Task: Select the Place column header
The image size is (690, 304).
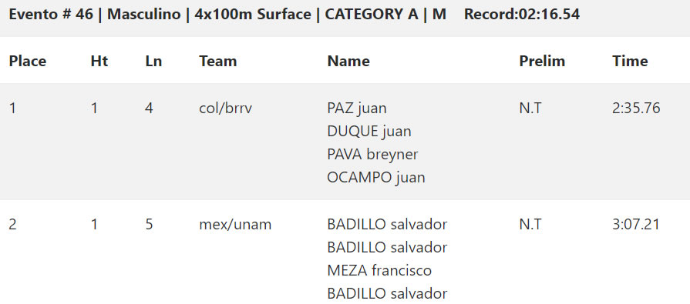Action: 27,61
